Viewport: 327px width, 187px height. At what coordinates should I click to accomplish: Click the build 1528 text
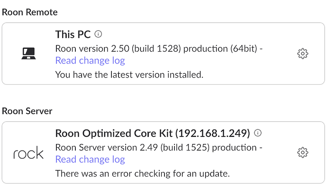[156, 49]
